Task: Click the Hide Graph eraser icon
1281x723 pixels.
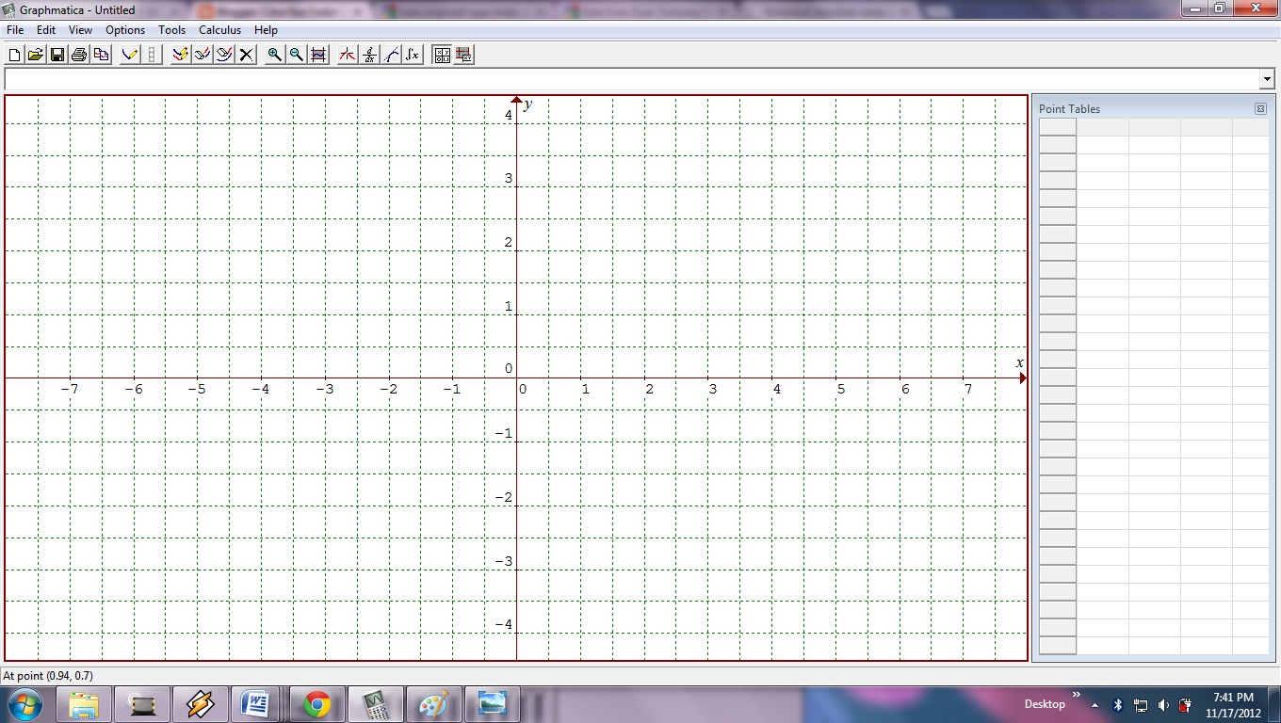Action: coord(203,55)
